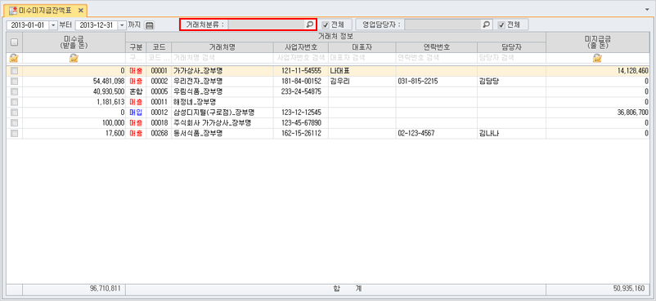Open the 2013-12-31 end date dropdown
This screenshot has width=656, height=301.
point(122,25)
